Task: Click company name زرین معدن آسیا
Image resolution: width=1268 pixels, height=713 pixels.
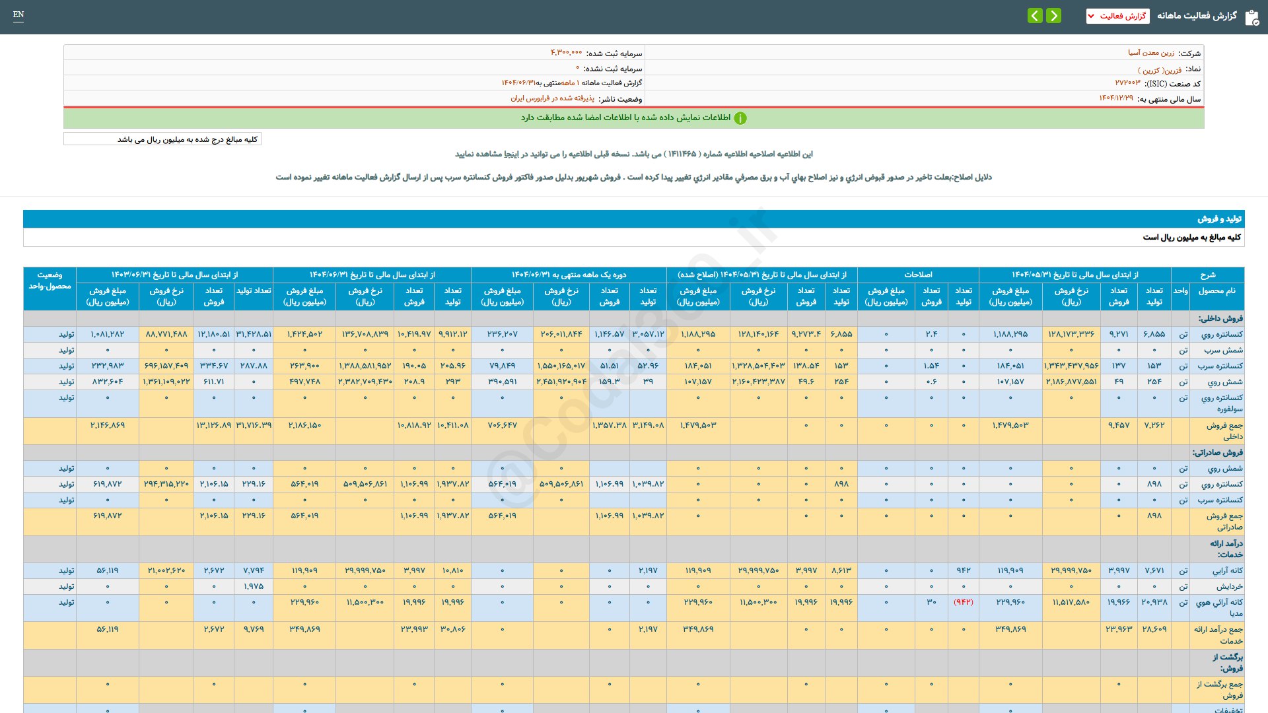Action: tap(1151, 53)
